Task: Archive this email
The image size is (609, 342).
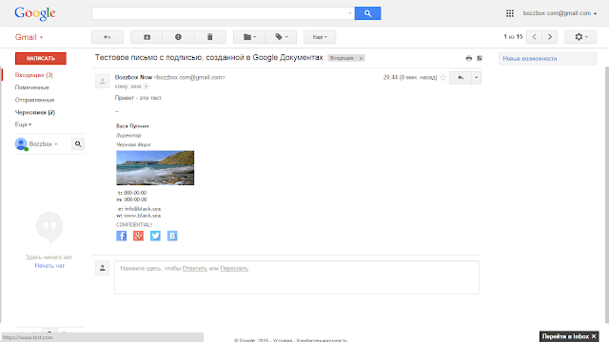Action: (147, 37)
